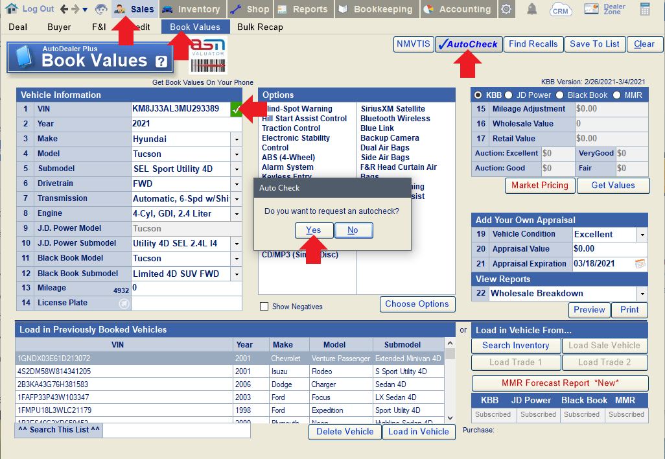The height and width of the screenshot is (459, 665).
Task: Toggle the Show Negatives checkbox
Action: point(264,306)
